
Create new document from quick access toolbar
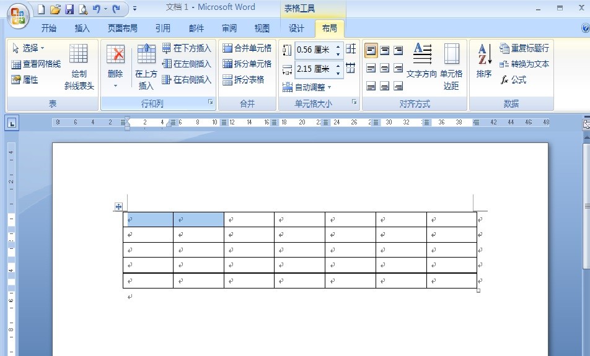(42, 9)
